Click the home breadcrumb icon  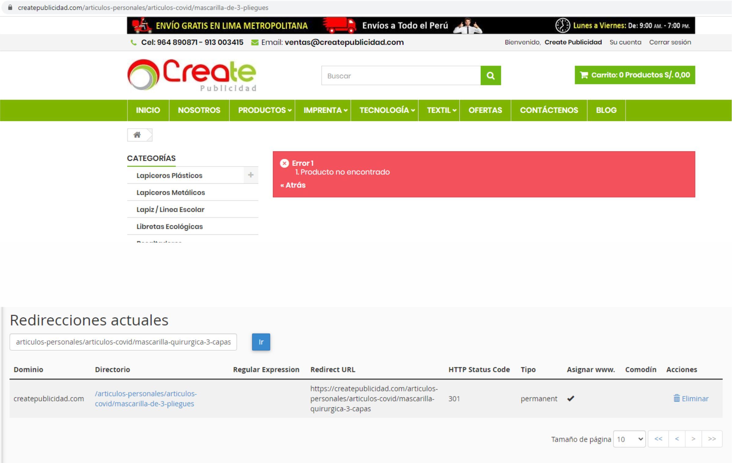pyautogui.click(x=137, y=135)
